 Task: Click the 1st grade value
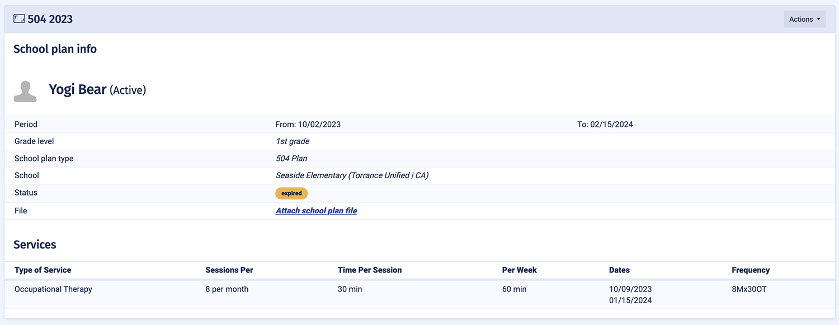point(293,141)
